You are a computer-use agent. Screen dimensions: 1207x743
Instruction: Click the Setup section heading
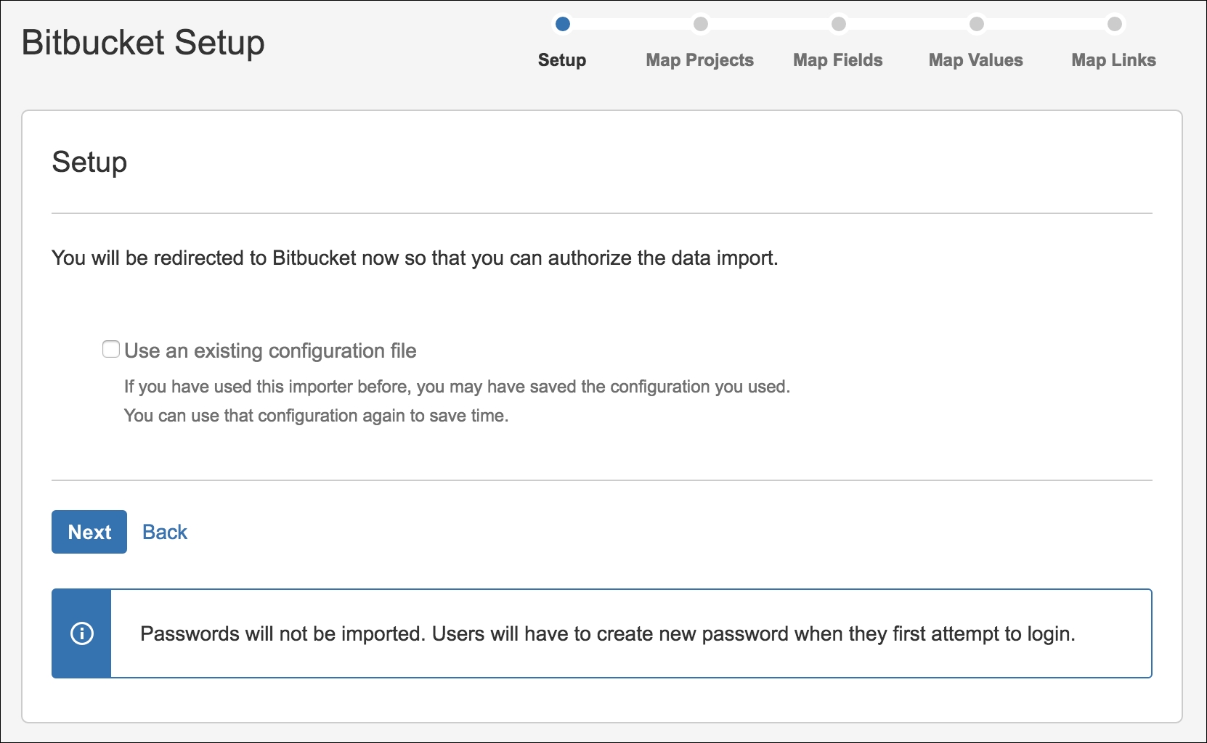tap(89, 163)
